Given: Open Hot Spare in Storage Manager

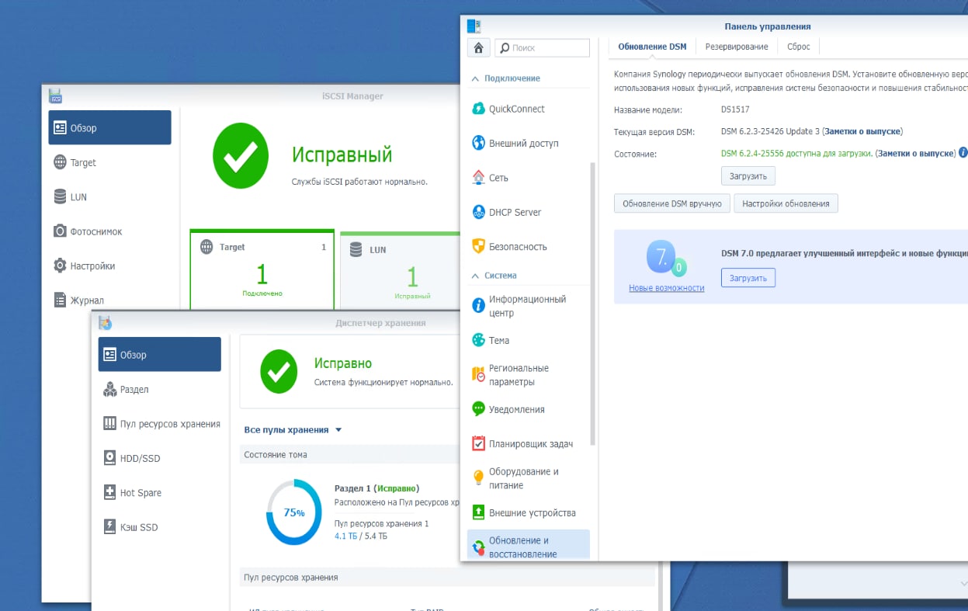Looking at the screenshot, I should coord(159,493).
